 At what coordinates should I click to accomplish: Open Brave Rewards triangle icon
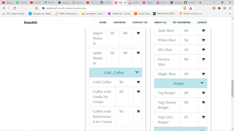click(190, 8)
